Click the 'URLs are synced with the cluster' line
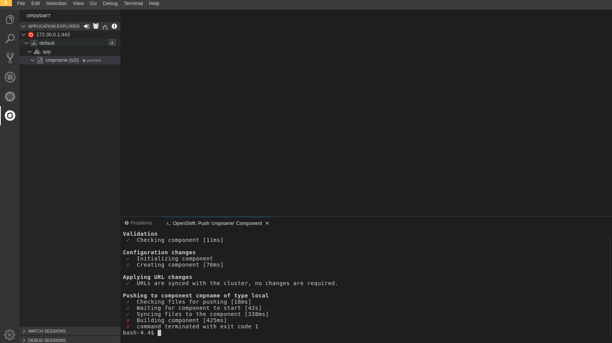The image size is (612, 343). click(237, 283)
